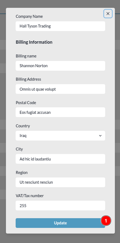Submit the form with the Update button
120x243 pixels.
click(60, 223)
